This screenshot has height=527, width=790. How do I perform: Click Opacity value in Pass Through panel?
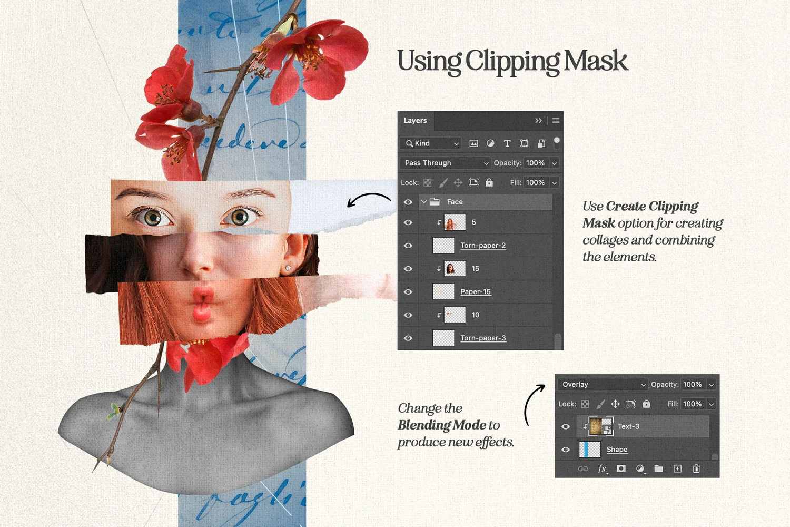pyautogui.click(x=536, y=163)
